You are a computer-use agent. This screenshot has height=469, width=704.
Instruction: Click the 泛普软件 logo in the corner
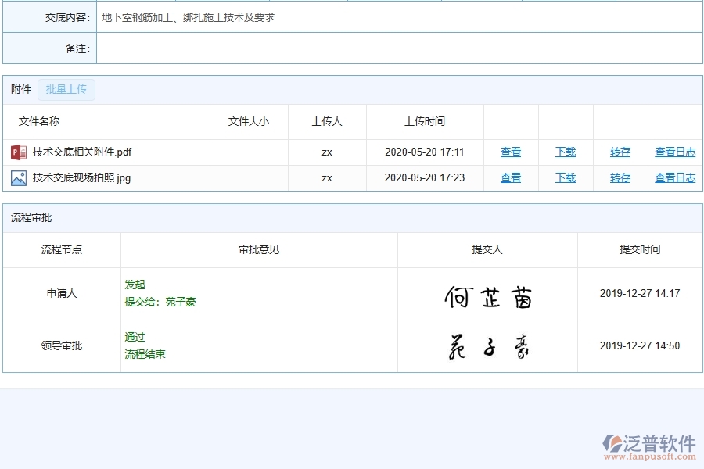[651, 442]
